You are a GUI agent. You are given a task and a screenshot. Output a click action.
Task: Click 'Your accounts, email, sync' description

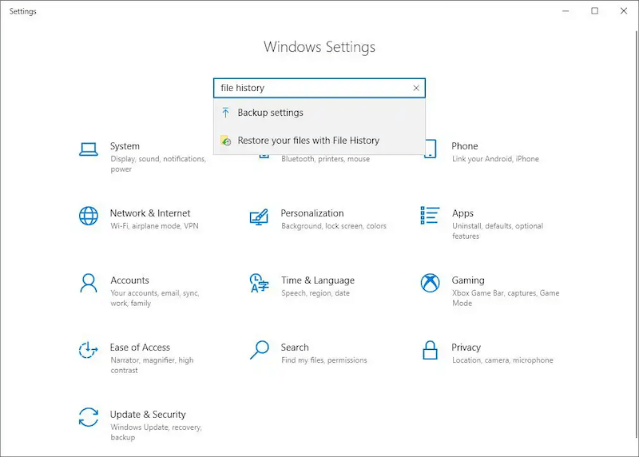pyautogui.click(x=154, y=298)
